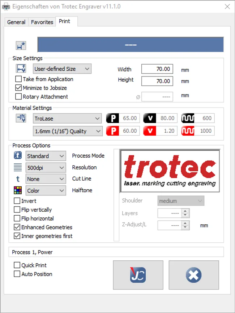The height and width of the screenshot is (313, 235).
Task: Click the JobControl JC print button
Action: coord(138,275)
